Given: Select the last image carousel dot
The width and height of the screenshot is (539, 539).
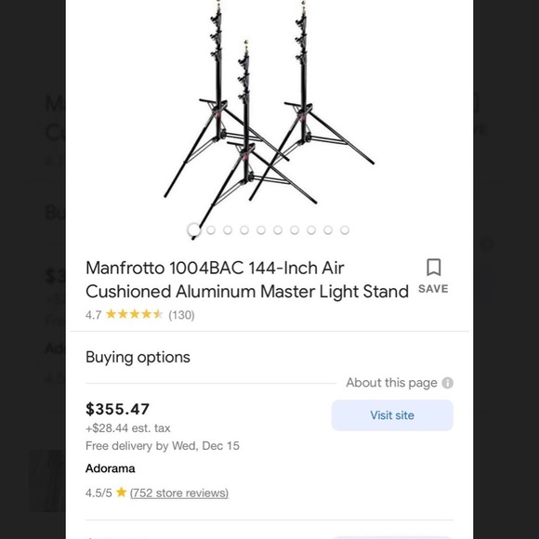Looking at the screenshot, I should tap(345, 230).
